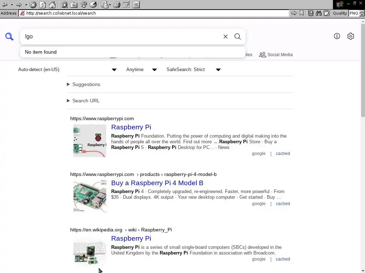The height and width of the screenshot is (273, 365).
Task: Open the Raspberry Pi 4 board thumbnail
Action: pyautogui.click(x=89, y=196)
